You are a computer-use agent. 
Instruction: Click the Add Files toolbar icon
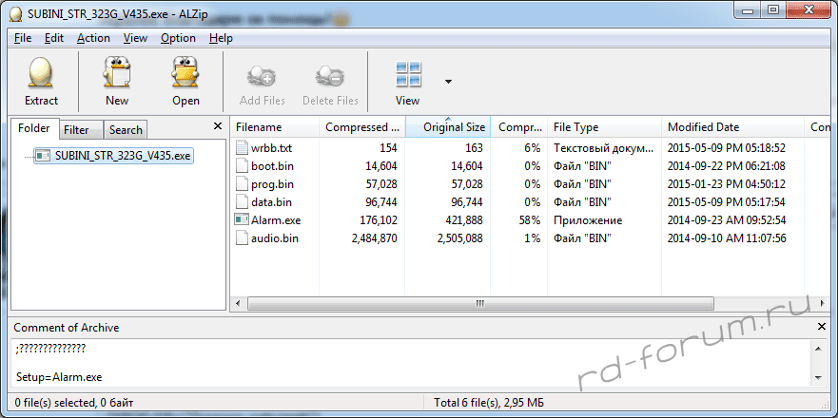pyautogui.click(x=261, y=76)
